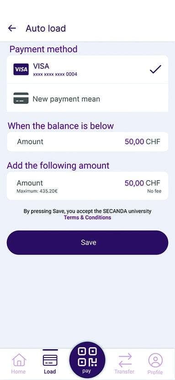Switch to the Profile tab label
Viewport: 175px width, 380px height.
coord(155,372)
